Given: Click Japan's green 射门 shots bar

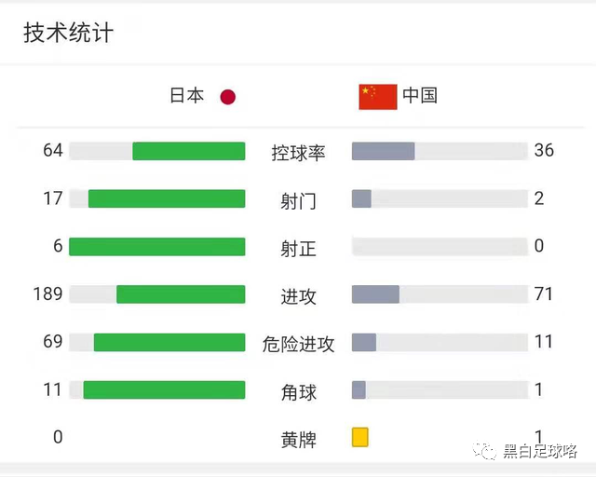Looking at the screenshot, I should (x=167, y=198).
